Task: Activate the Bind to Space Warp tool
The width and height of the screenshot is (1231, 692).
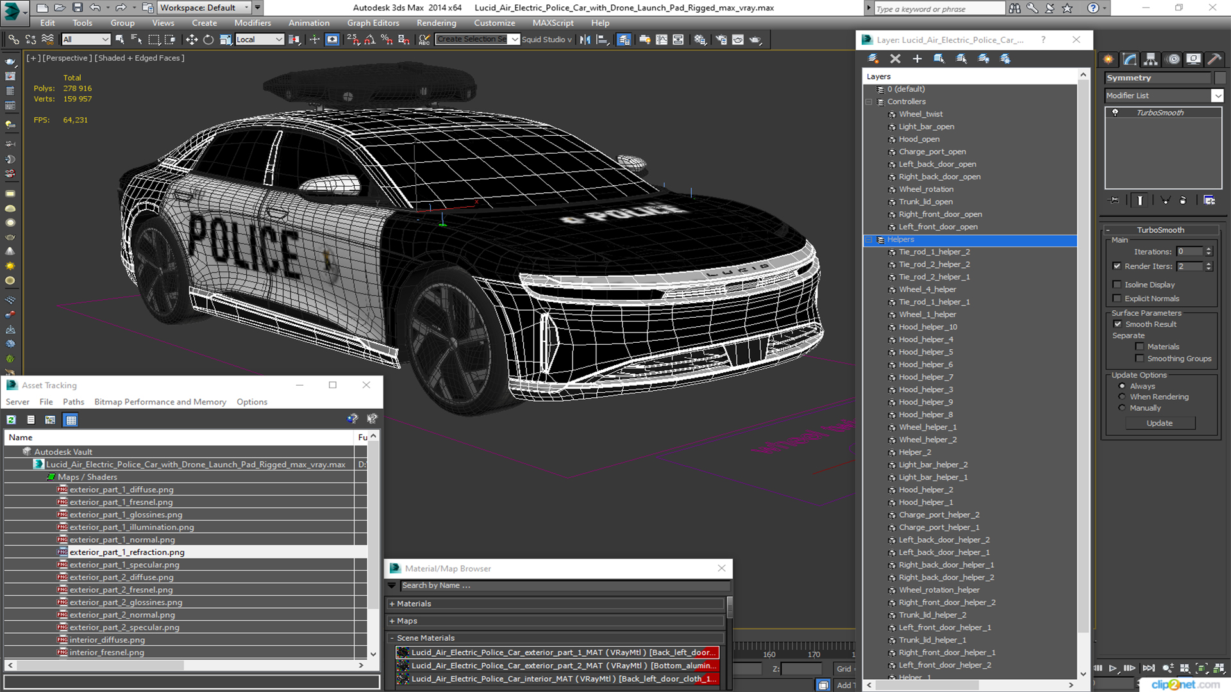Action: tap(47, 40)
